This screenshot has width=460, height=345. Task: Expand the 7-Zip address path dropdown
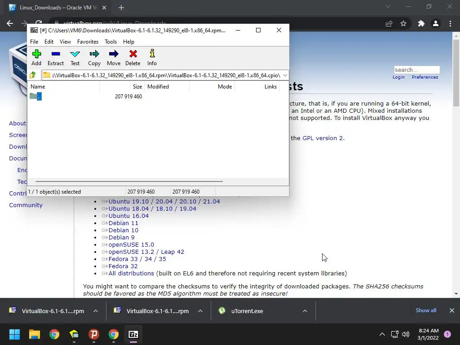pos(285,75)
